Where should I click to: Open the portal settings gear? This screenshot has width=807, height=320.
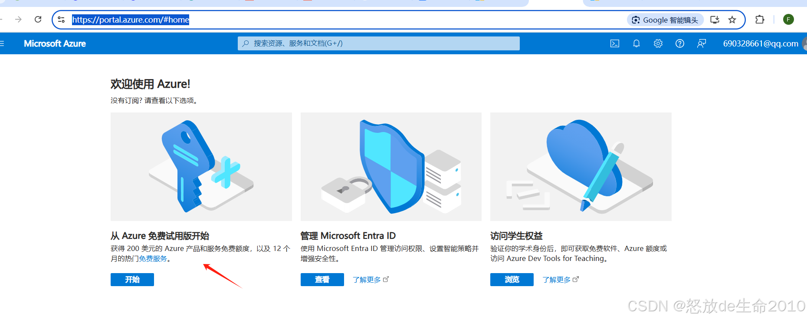pos(658,43)
